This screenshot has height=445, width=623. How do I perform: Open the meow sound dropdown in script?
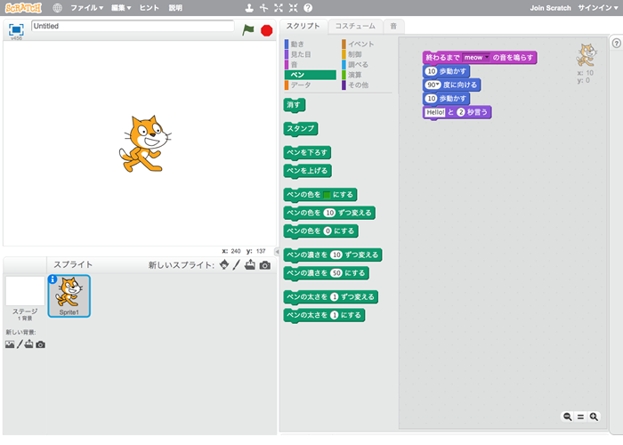click(486, 57)
